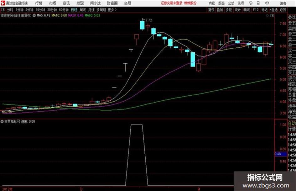Open the mobile phone icon in title bar
Image resolution: width=296 pixels, height=191 pixels.
(x=258, y=3)
